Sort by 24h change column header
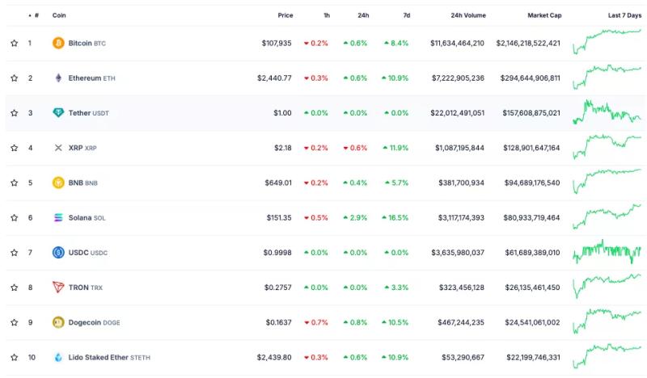Screen dimensions: 647x378 click(363, 15)
